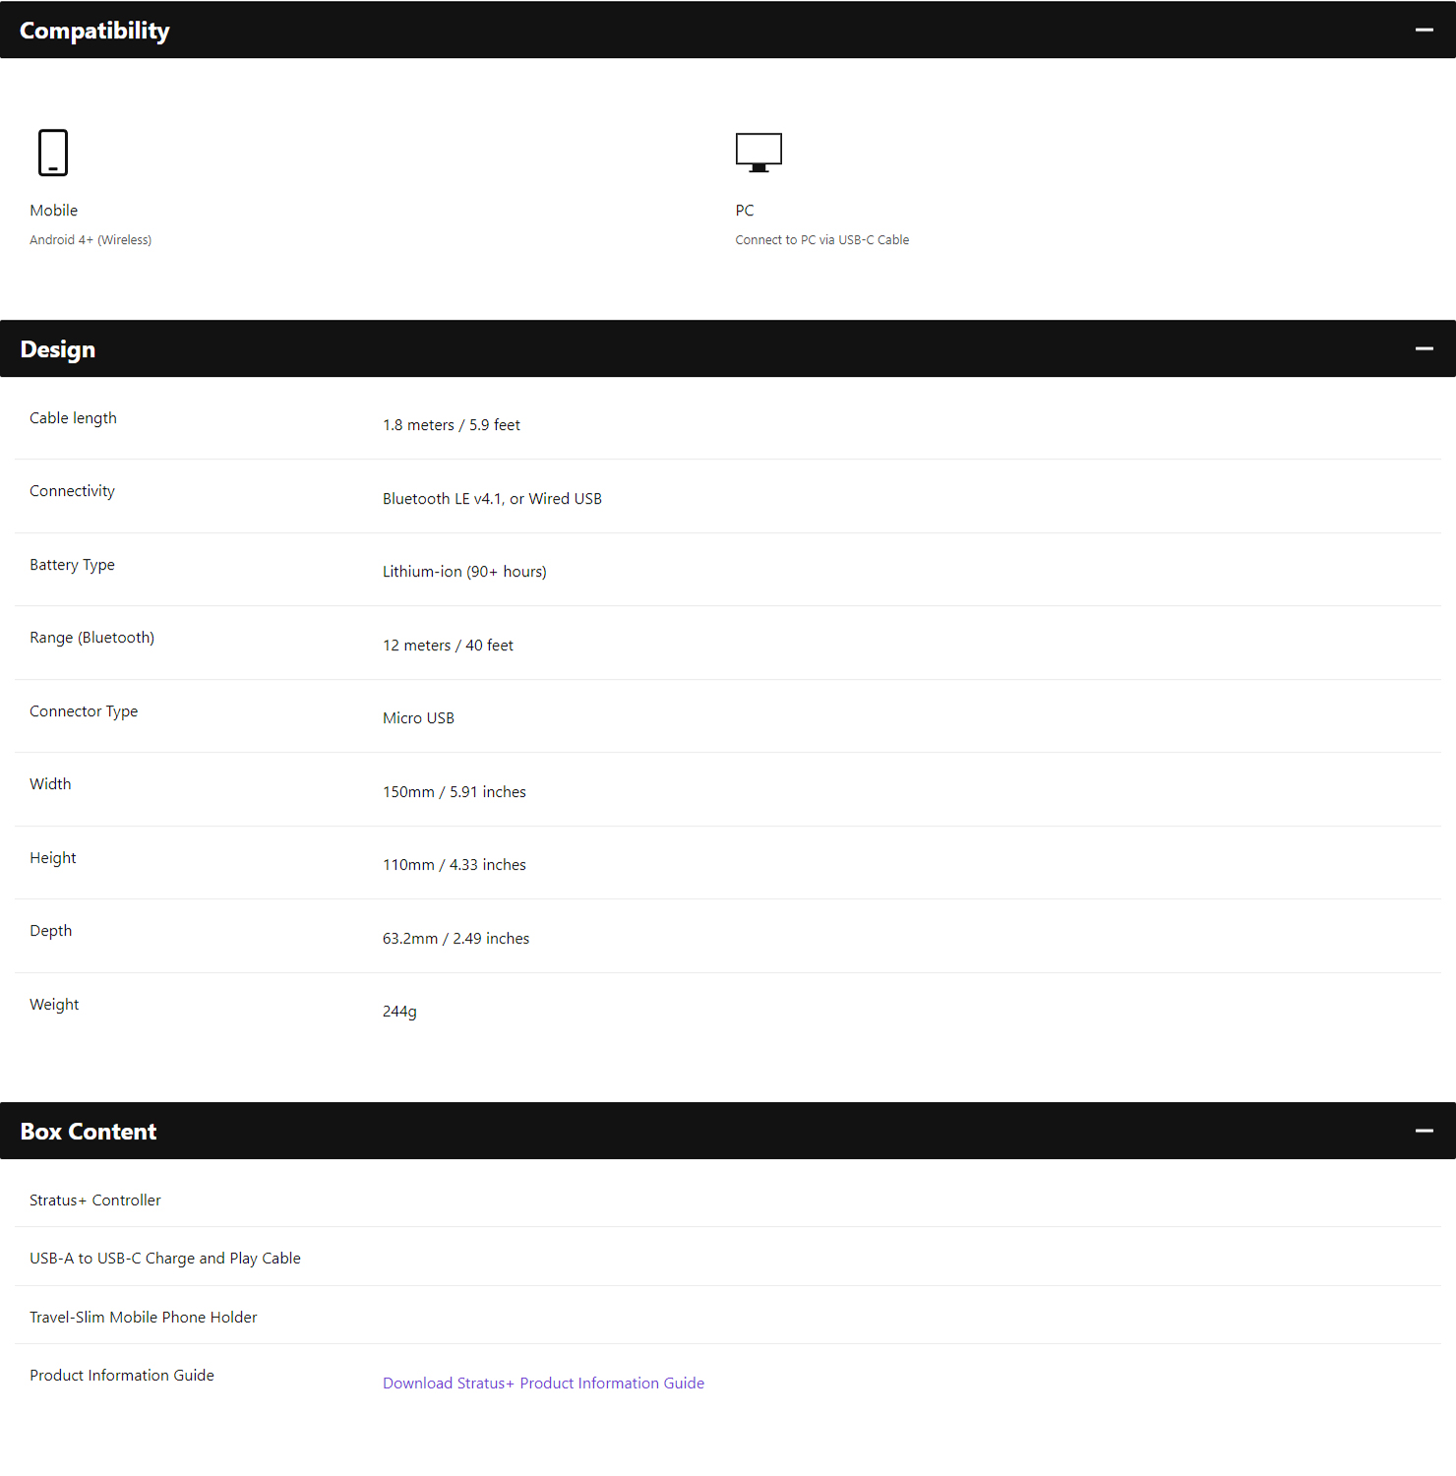
Task: Click the PC compatibility label
Action: [745, 211]
